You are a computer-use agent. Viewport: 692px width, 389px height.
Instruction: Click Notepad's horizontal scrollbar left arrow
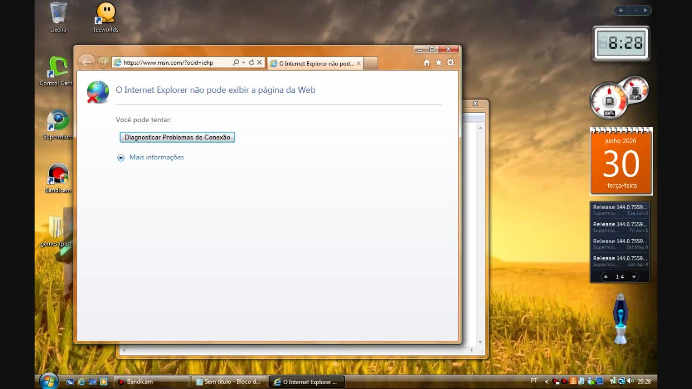[124, 351]
